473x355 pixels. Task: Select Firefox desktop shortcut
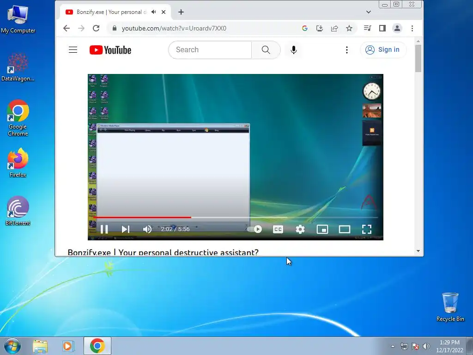point(18,163)
